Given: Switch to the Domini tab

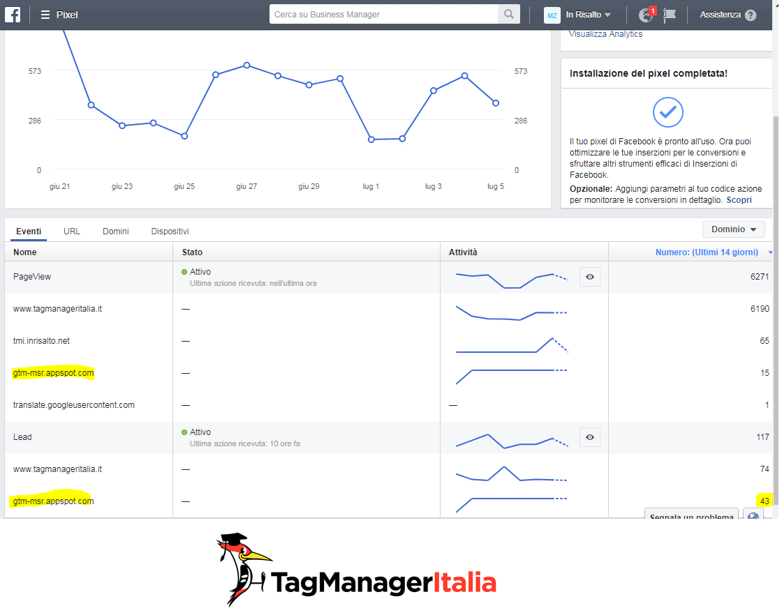Looking at the screenshot, I should (116, 231).
